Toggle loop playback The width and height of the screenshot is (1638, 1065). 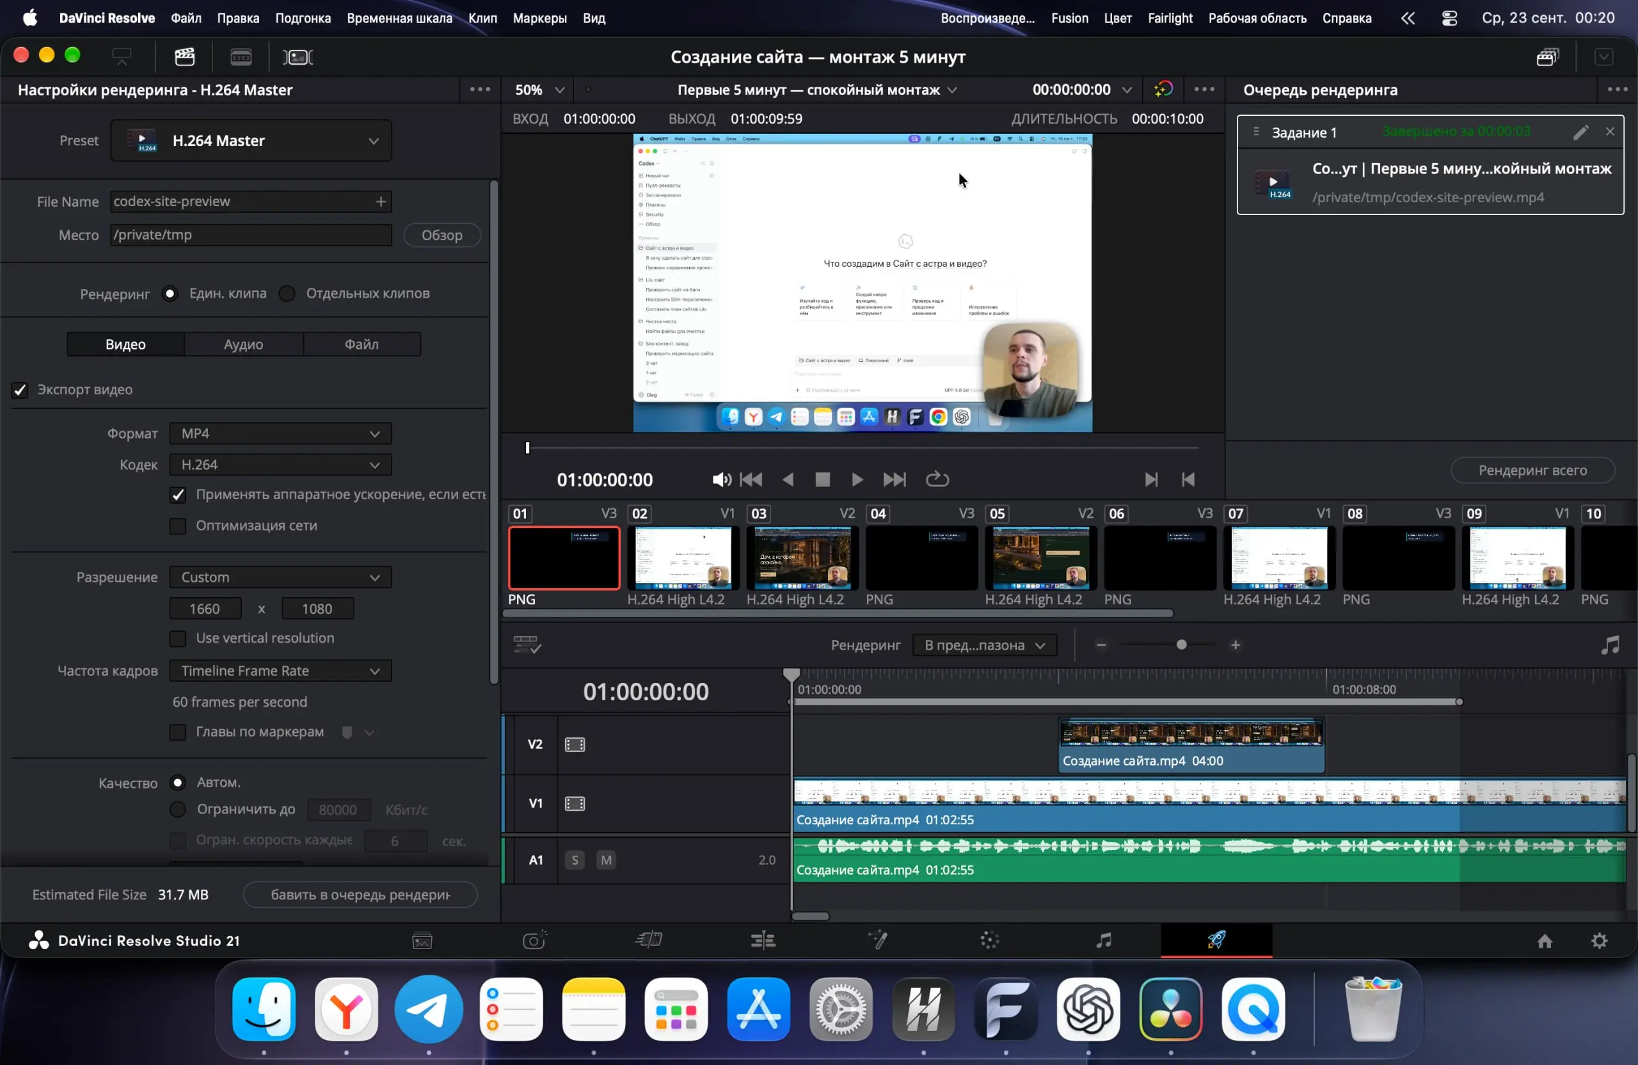click(937, 479)
